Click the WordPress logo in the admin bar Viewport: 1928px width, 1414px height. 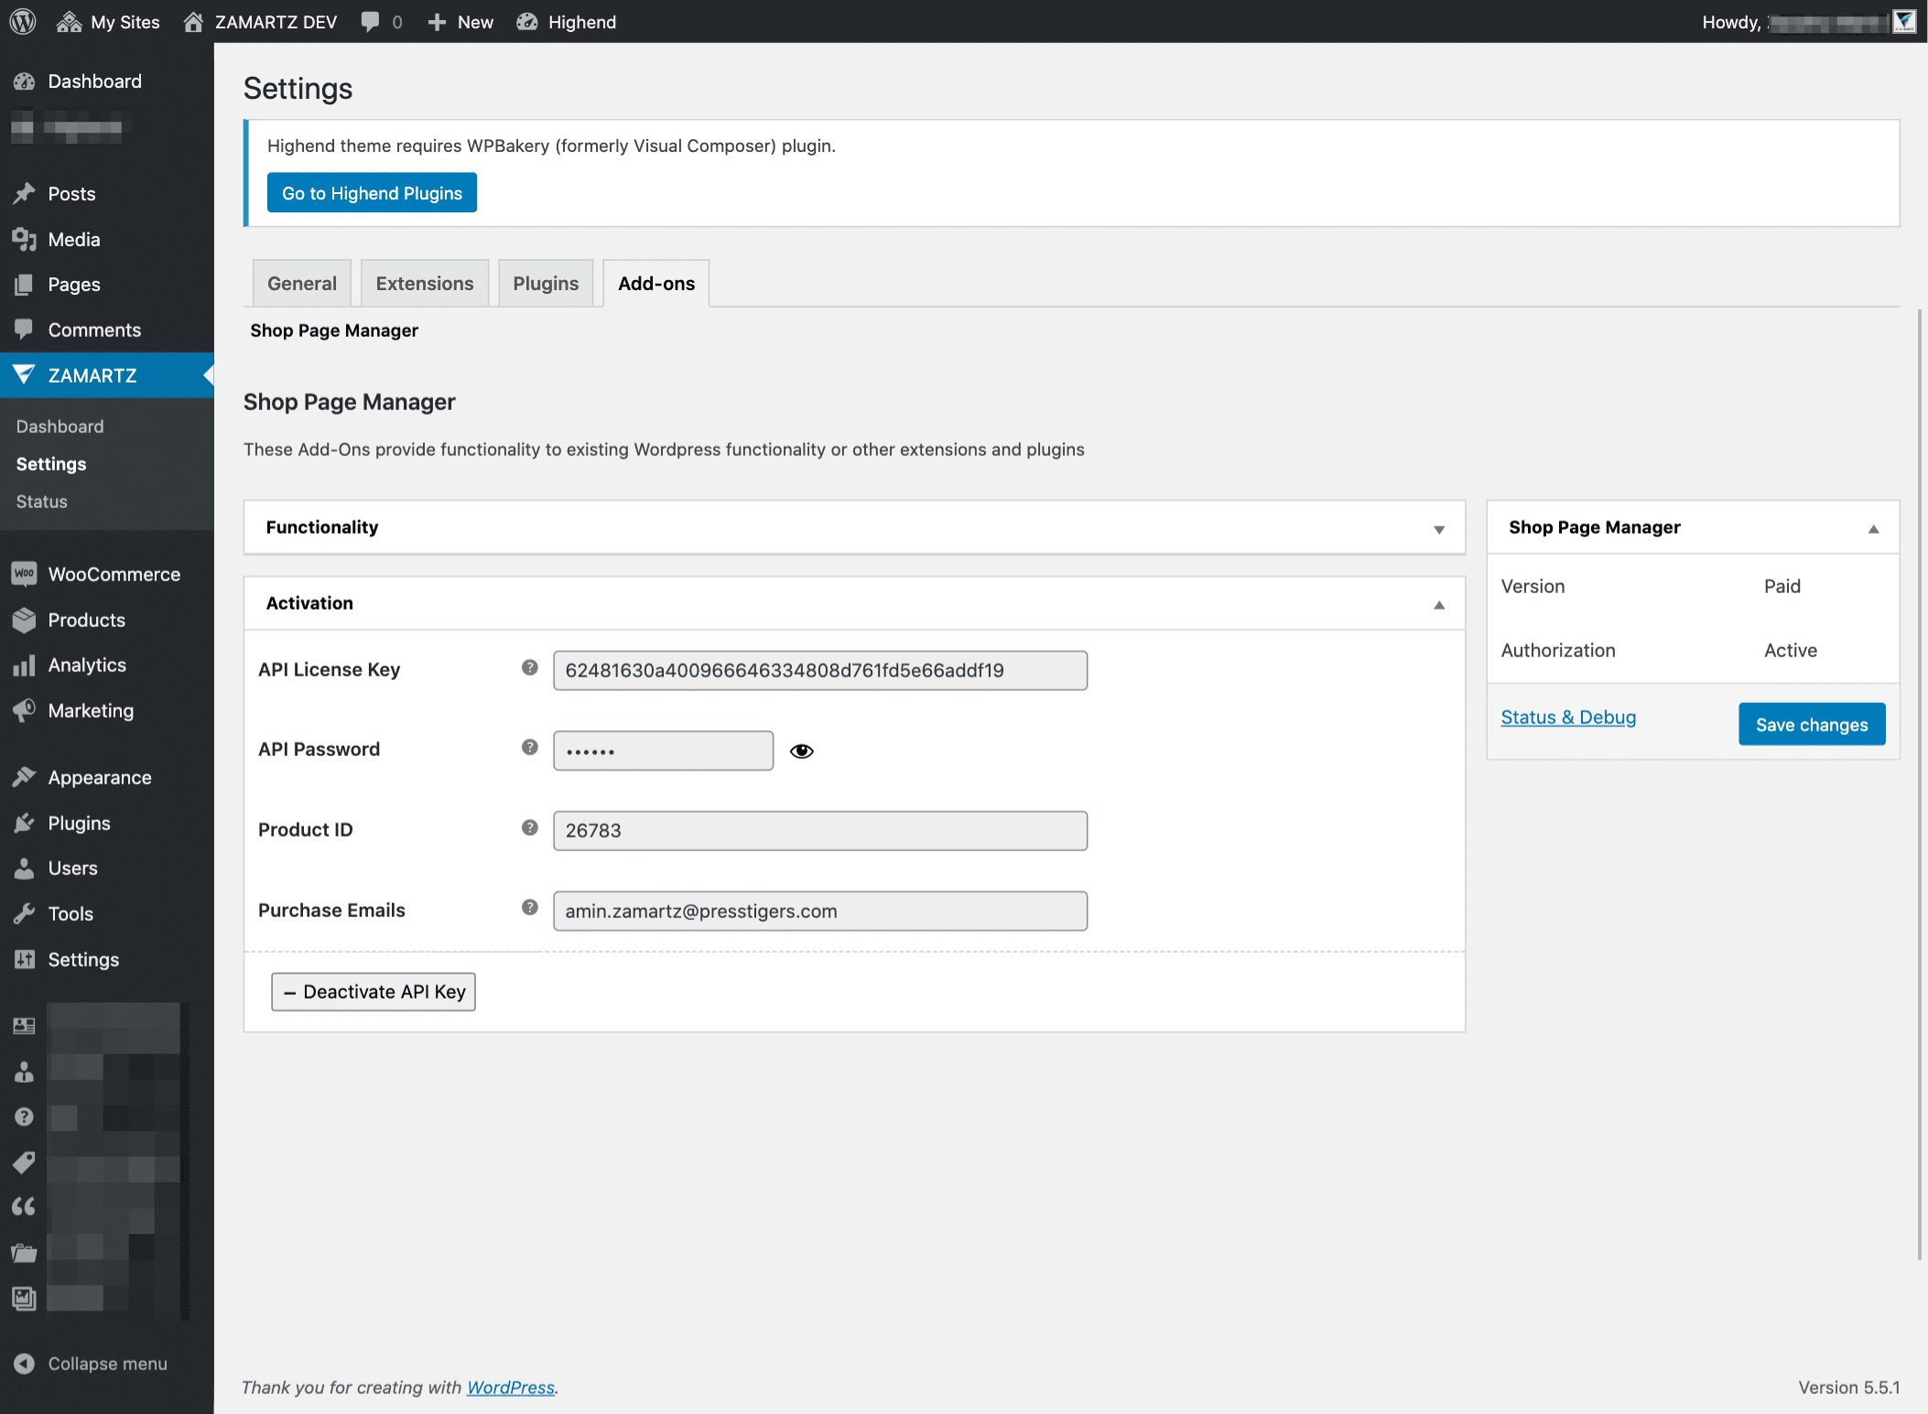pos(22,21)
